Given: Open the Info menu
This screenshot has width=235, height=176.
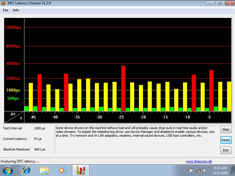Looking at the screenshot, I should 16,10.
